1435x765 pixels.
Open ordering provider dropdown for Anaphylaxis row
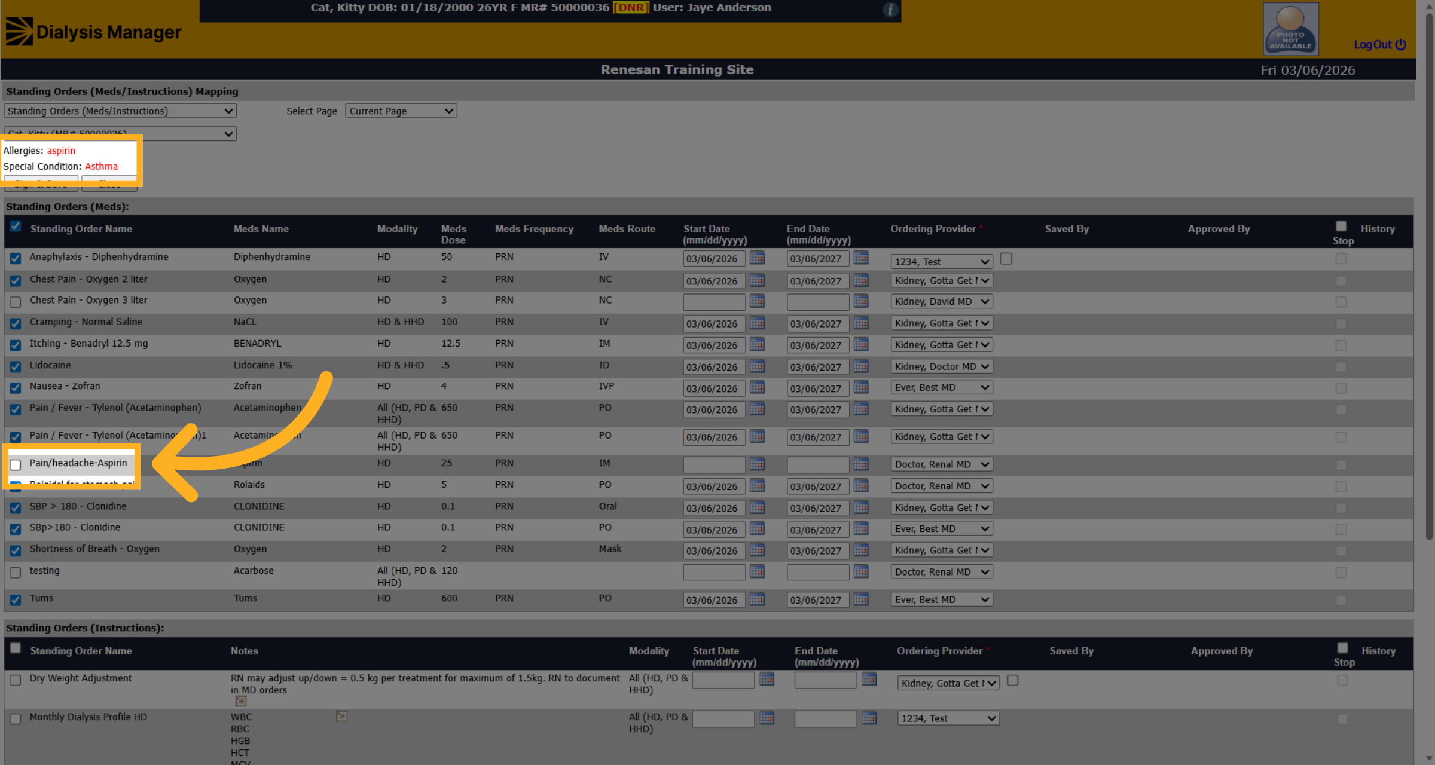pos(942,262)
